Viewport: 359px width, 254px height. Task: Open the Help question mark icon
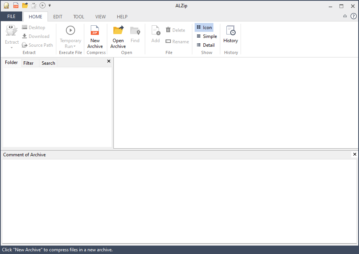353,16
